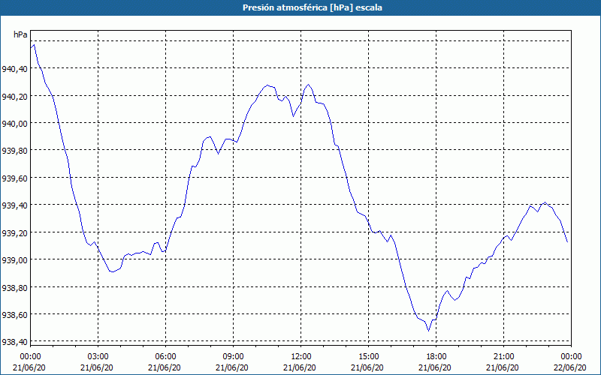Click the highest peak of the pressure curve
Image resolution: width=601 pixels, height=375 pixels.
click(34, 45)
